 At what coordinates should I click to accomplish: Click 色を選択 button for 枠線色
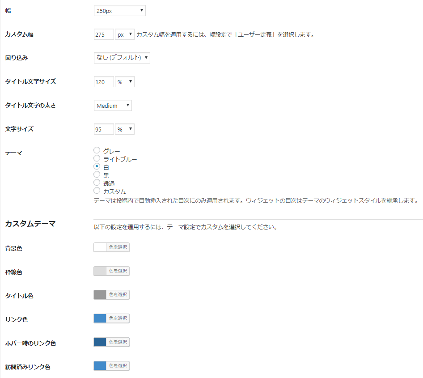pos(118,271)
